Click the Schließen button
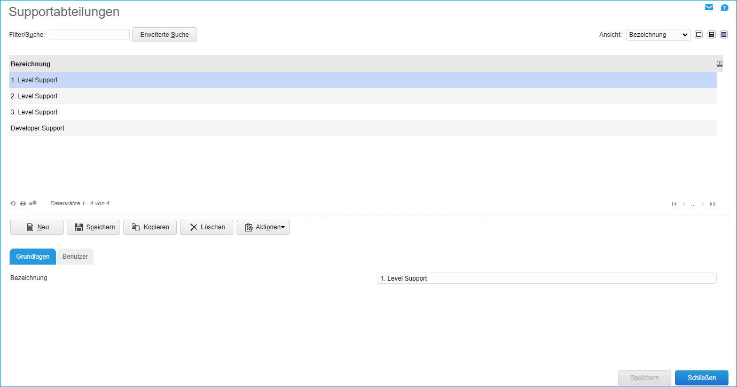 click(x=702, y=378)
